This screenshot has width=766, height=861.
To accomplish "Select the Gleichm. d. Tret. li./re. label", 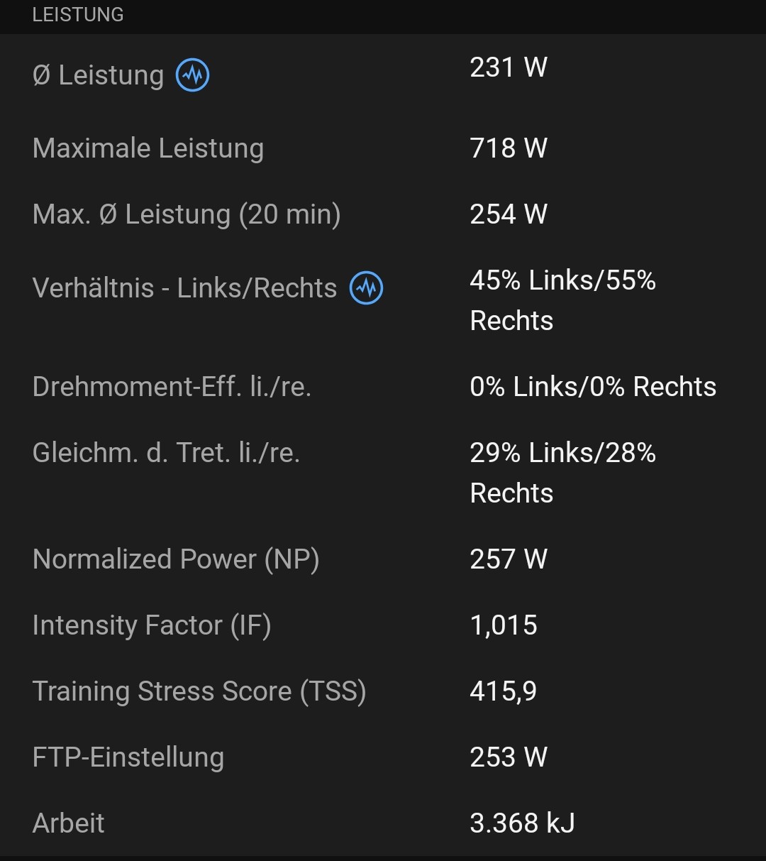I will click(x=166, y=453).
